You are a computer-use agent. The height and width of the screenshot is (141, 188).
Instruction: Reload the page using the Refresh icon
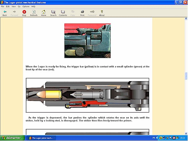click(34, 12)
